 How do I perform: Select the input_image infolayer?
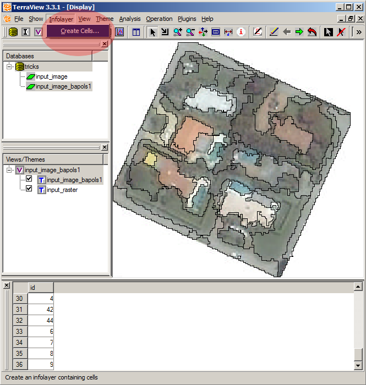51,76
